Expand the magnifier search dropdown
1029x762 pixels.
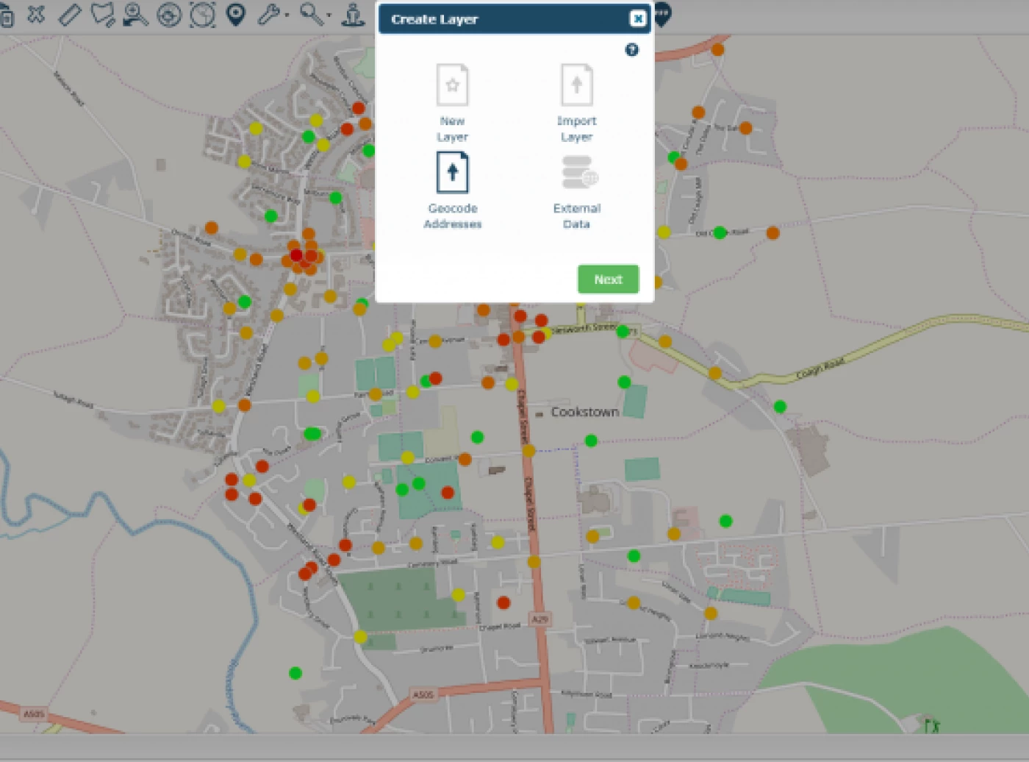[x=315, y=15]
